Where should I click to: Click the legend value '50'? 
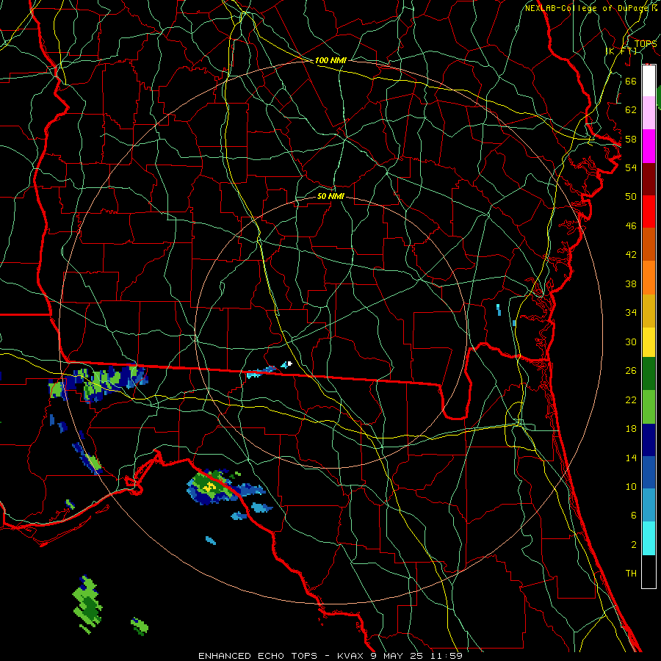coord(631,196)
